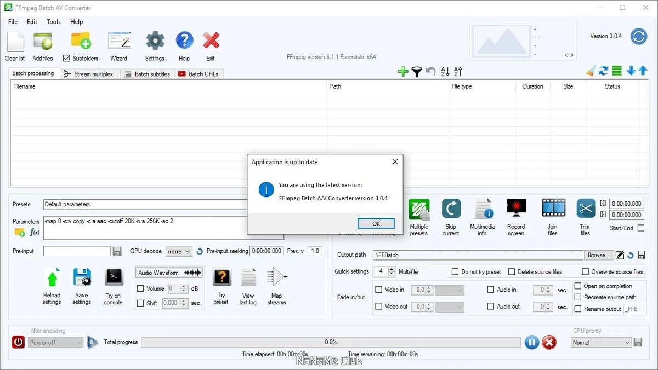Viewport: 658px width, 370px height.
Task: Open the File menu
Action: click(13, 22)
